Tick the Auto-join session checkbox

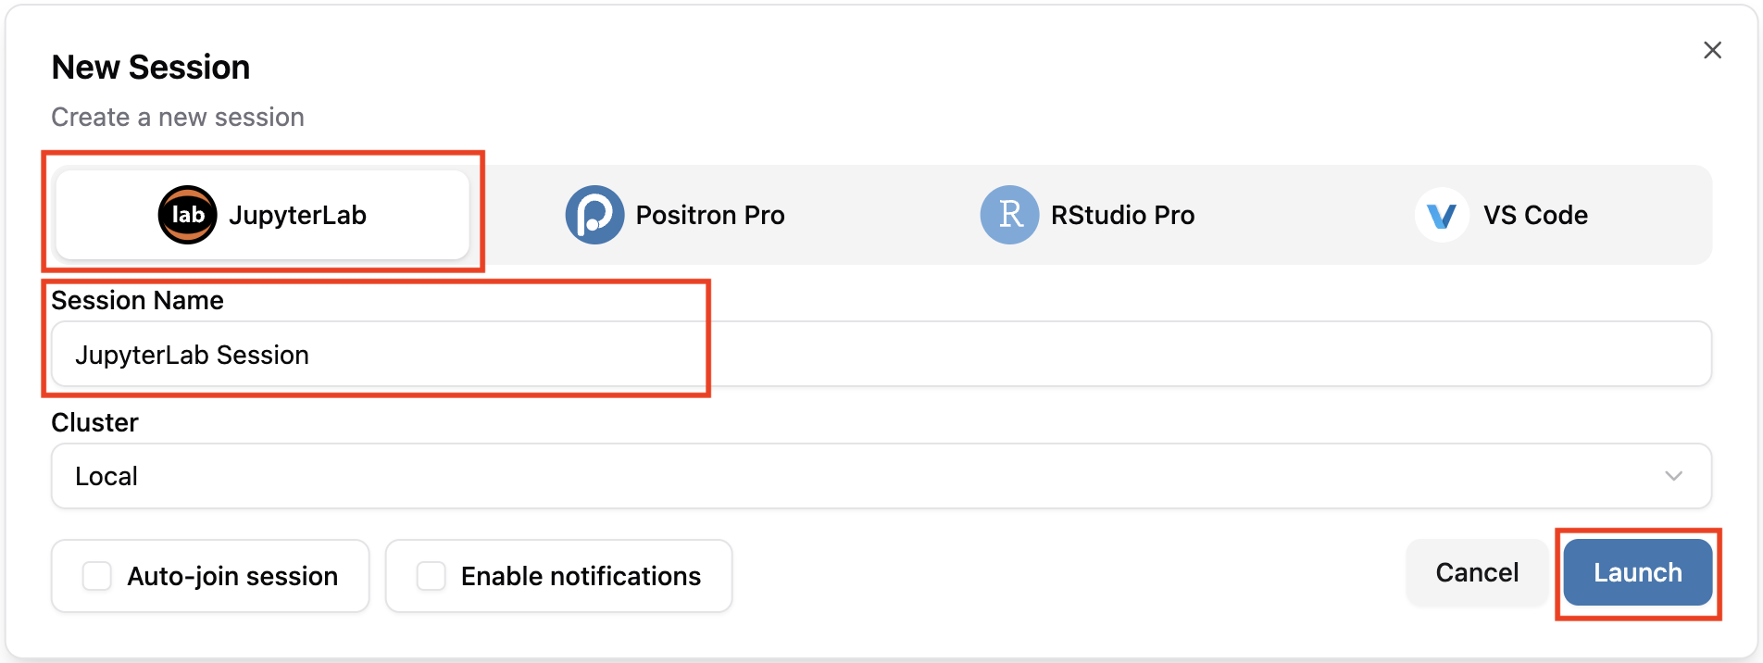click(97, 576)
